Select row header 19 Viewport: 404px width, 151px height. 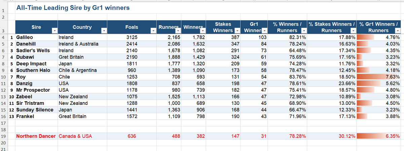(3, 137)
